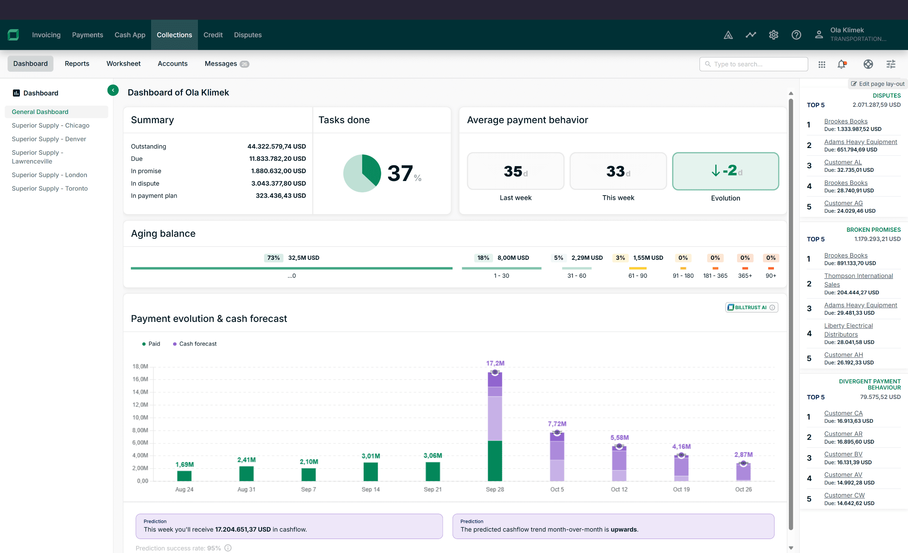Click Edit page lay-out button

[877, 84]
